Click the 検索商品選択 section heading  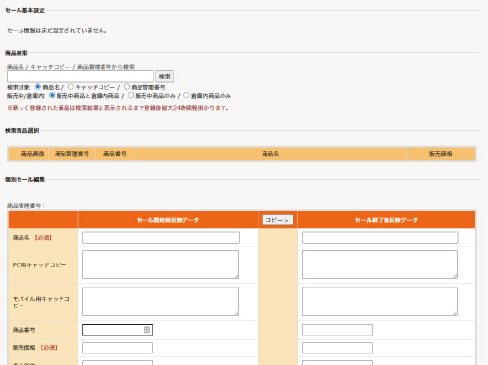click(x=22, y=130)
